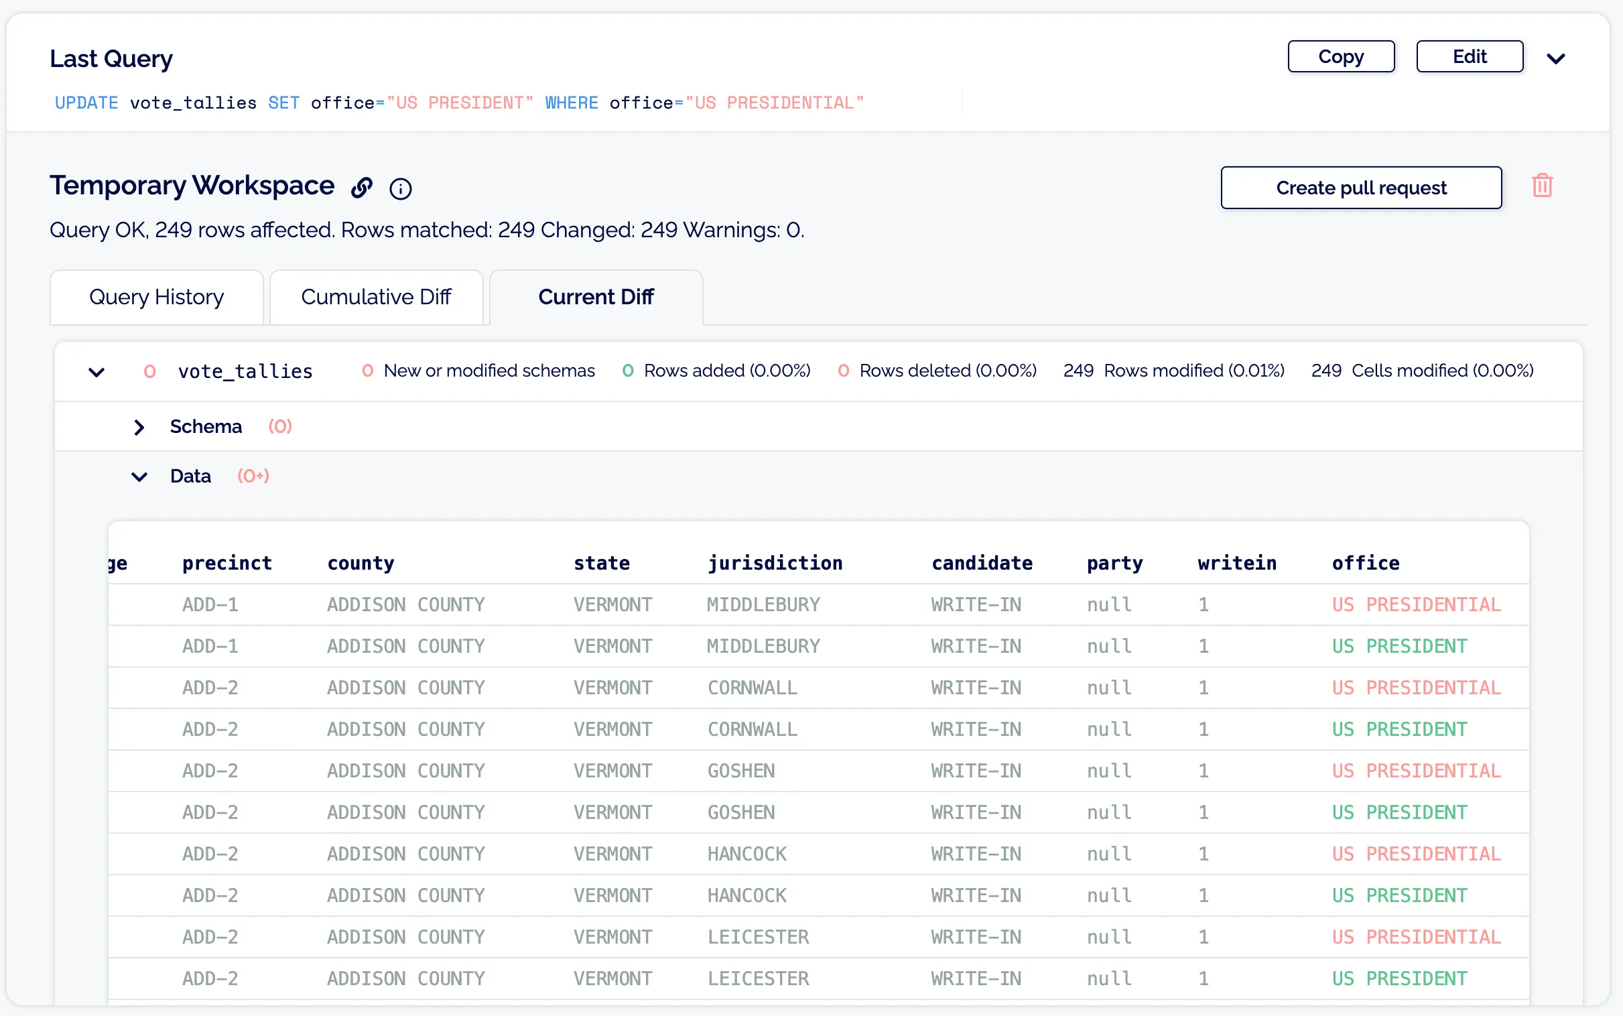Click the info icon next to Temporary Workspace
The height and width of the screenshot is (1016, 1623).
pyautogui.click(x=400, y=189)
